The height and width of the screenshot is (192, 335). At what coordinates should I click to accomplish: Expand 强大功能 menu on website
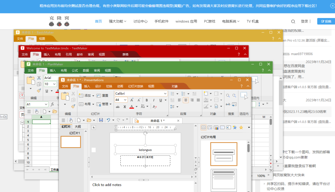[x=117, y=21]
